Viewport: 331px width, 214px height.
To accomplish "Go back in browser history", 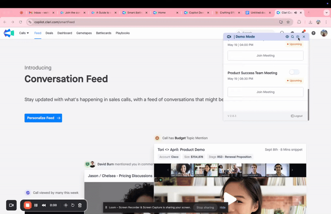I will (5, 22).
